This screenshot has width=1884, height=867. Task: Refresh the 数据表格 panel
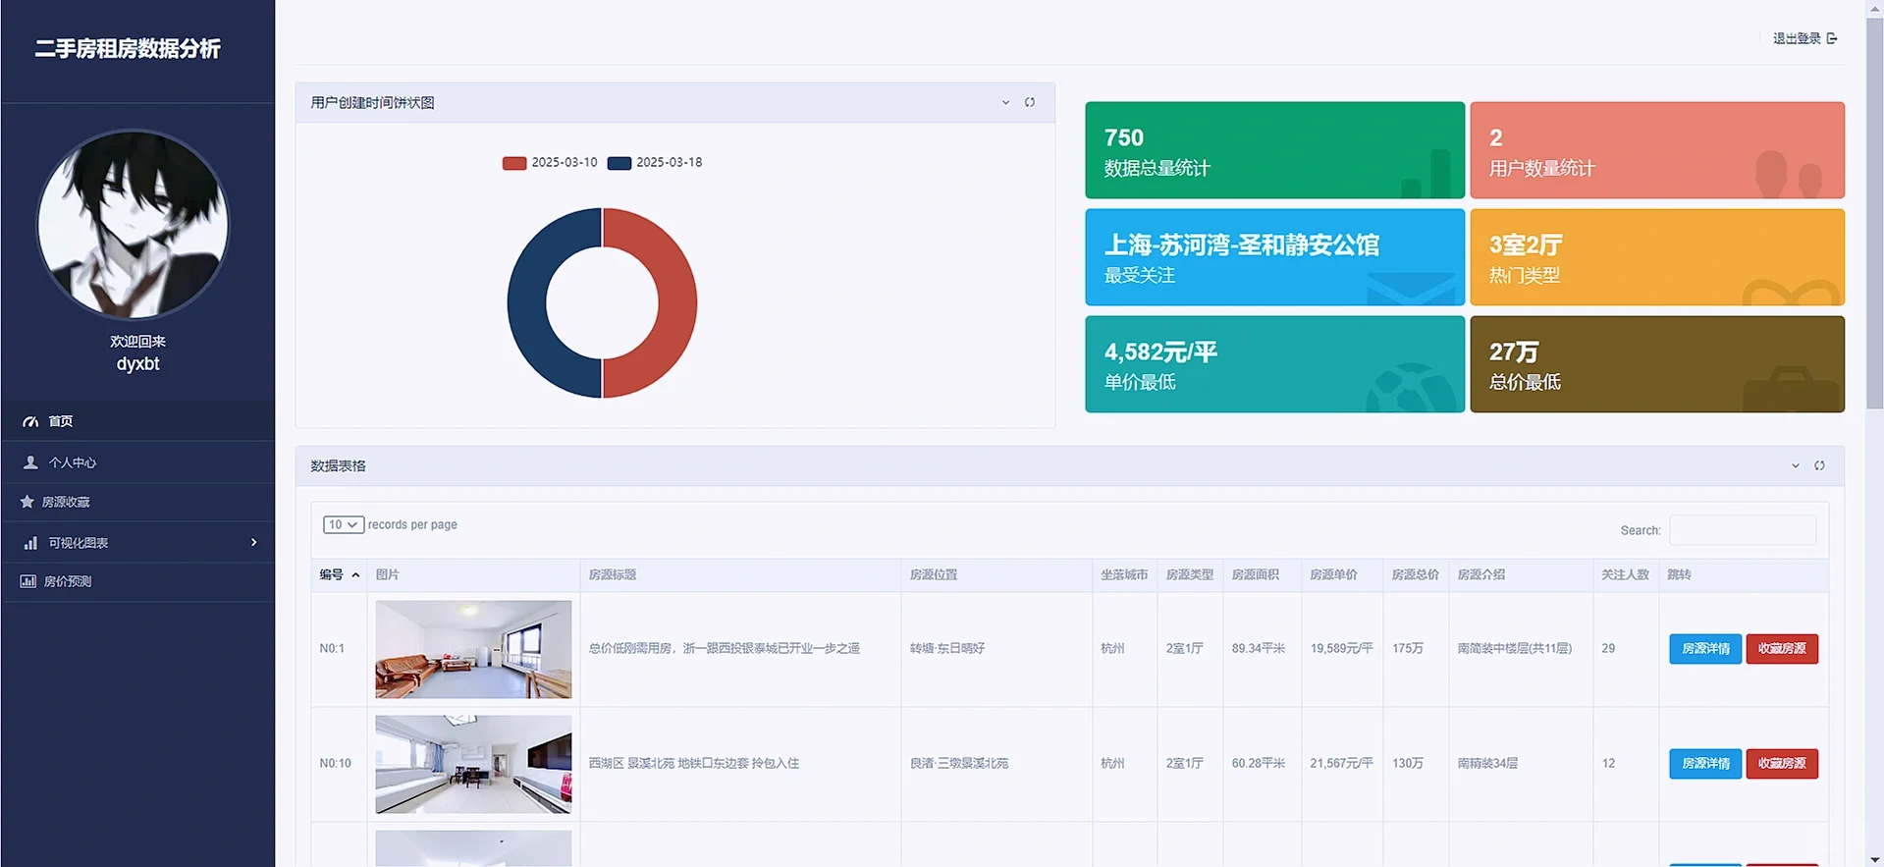[1819, 465]
